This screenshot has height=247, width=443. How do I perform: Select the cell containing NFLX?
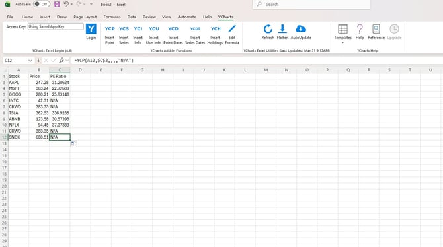pos(19,125)
